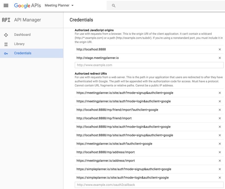Select the text http://localhost:8888 origin

pyautogui.click(x=91, y=50)
